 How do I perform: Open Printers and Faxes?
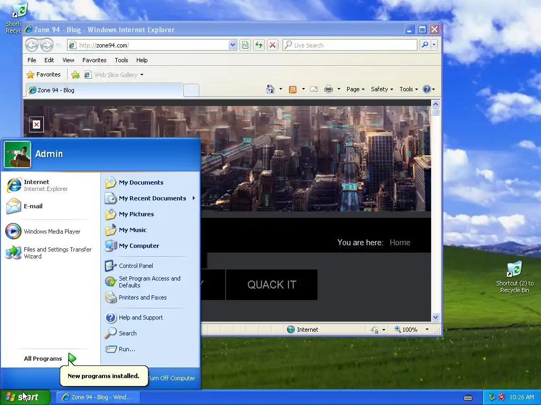click(150, 297)
